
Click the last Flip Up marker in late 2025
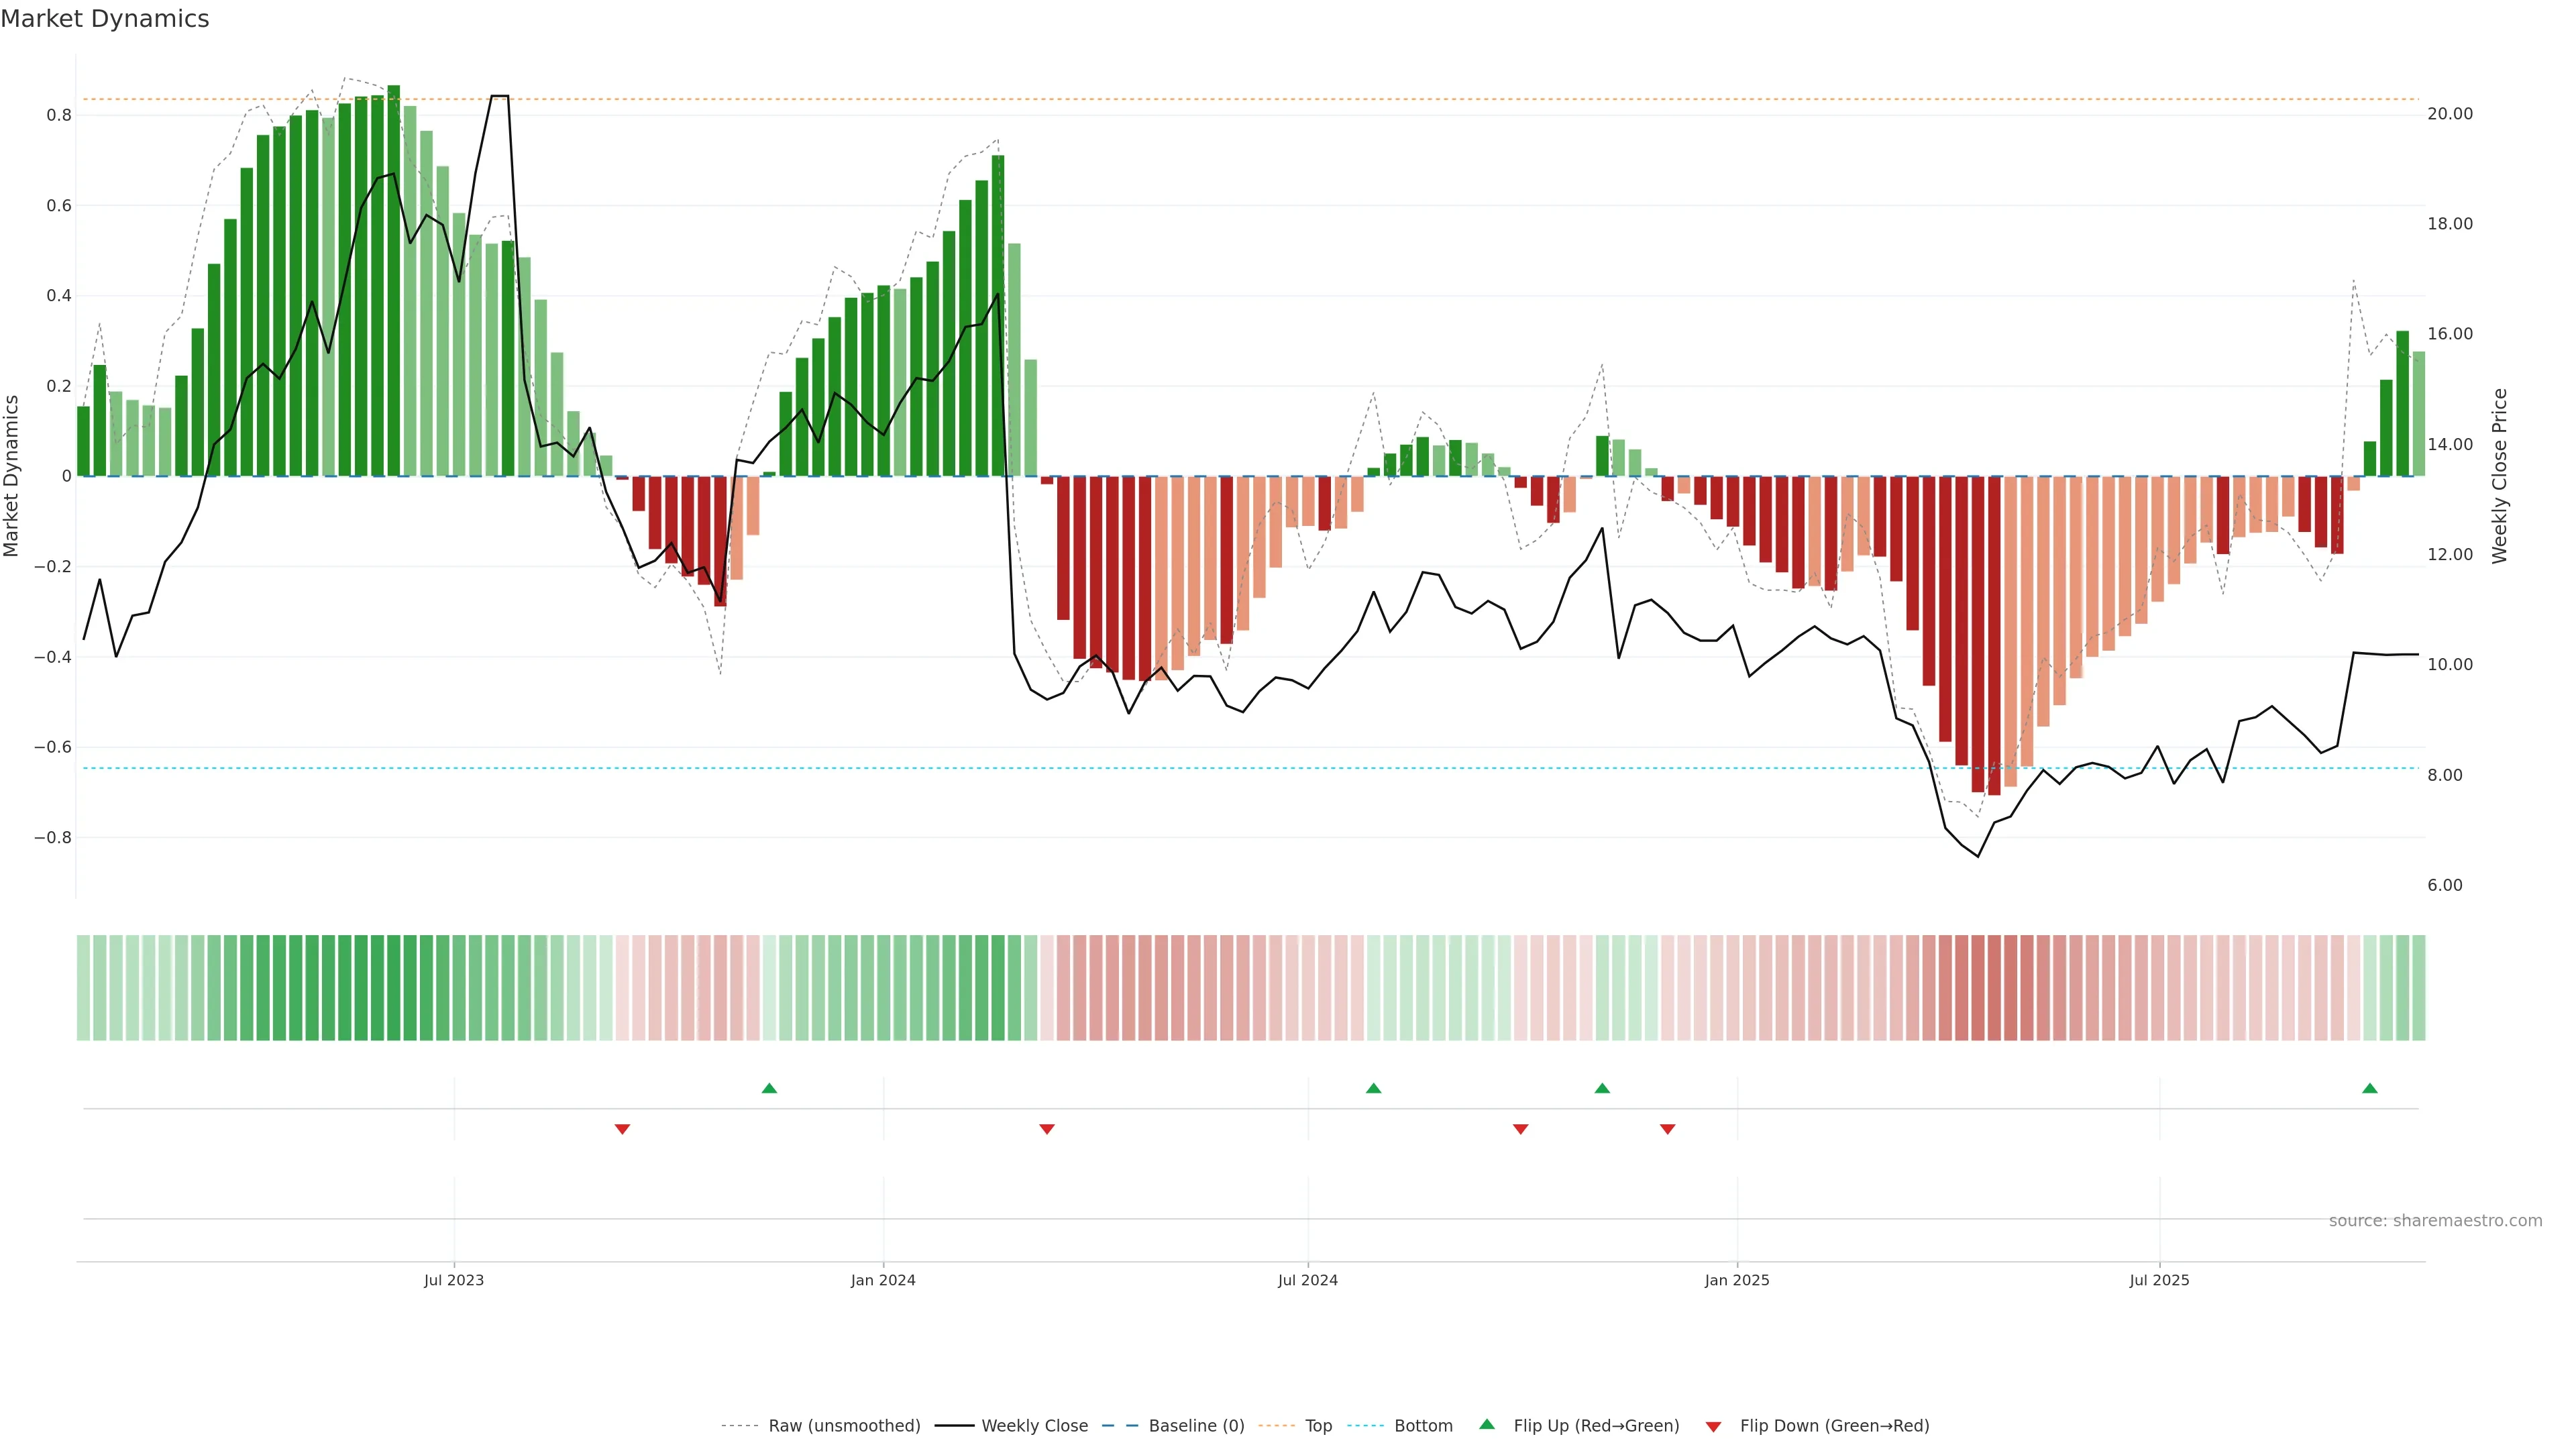2369,1088
